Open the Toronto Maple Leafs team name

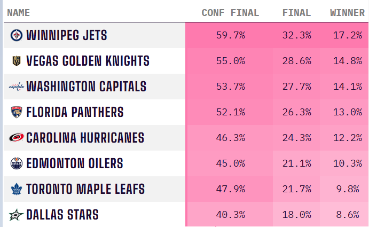[85, 189]
